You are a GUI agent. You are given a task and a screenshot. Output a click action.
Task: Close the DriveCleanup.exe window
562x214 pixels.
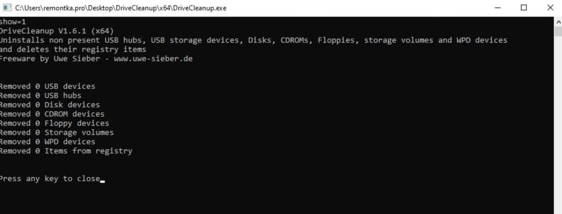(550, 8)
